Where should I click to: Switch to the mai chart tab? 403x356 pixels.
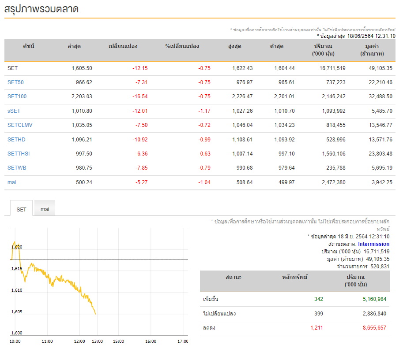45,209
